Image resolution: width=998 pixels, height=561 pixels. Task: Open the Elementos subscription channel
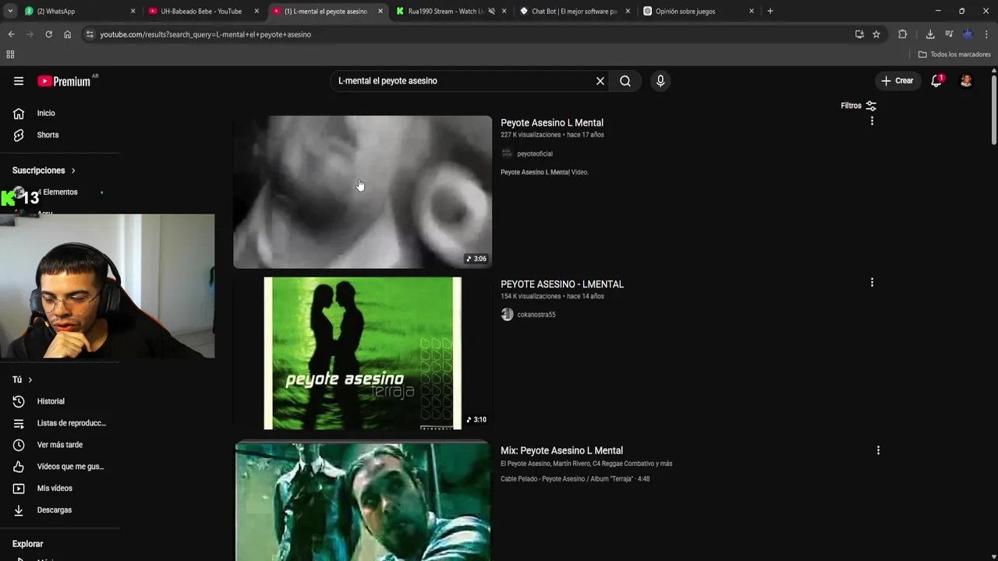coord(59,192)
